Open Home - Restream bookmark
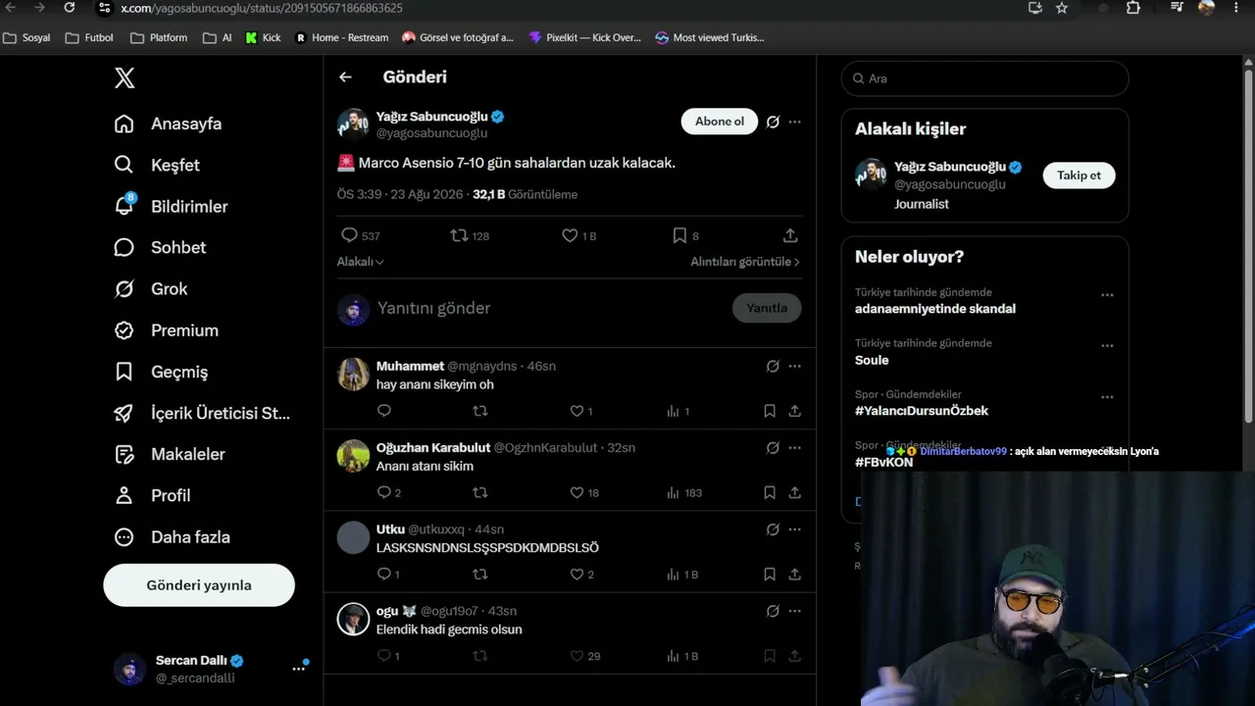 coord(342,37)
